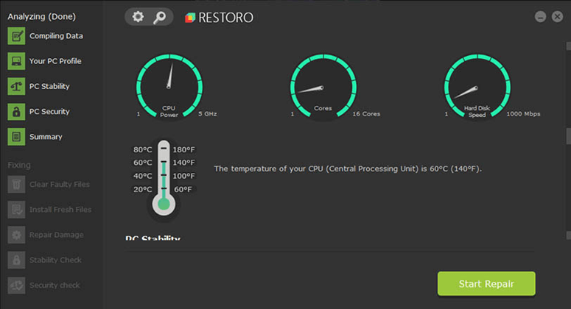The width and height of the screenshot is (571, 309).
Task: Click the 1000 Mbps gauge label
Action: (x=523, y=114)
